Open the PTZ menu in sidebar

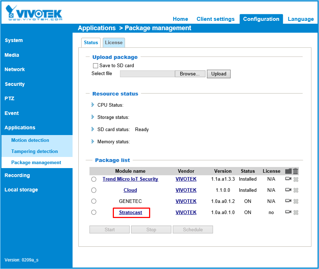point(9,98)
